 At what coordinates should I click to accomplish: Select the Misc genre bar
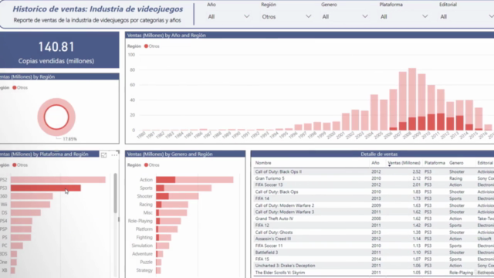(x=171, y=213)
